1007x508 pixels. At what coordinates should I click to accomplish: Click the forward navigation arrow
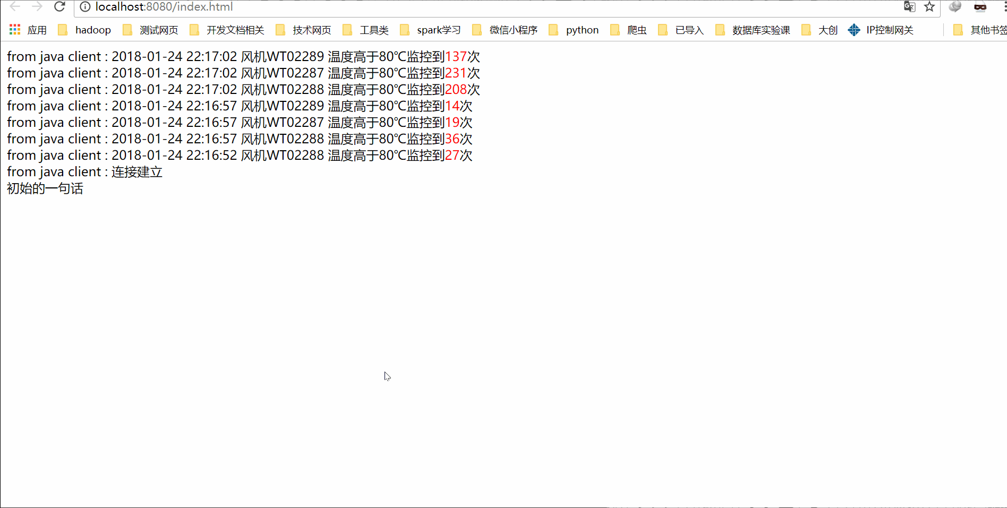[x=36, y=7]
